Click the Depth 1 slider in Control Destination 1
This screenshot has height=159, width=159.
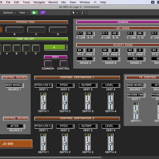[x=43, y=101]
